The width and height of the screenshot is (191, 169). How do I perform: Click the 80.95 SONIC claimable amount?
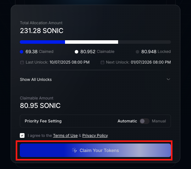40,105
